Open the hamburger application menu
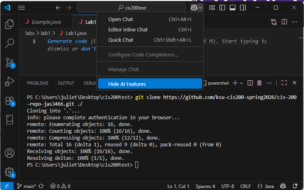304x190 pixels. tap(21, 8)
